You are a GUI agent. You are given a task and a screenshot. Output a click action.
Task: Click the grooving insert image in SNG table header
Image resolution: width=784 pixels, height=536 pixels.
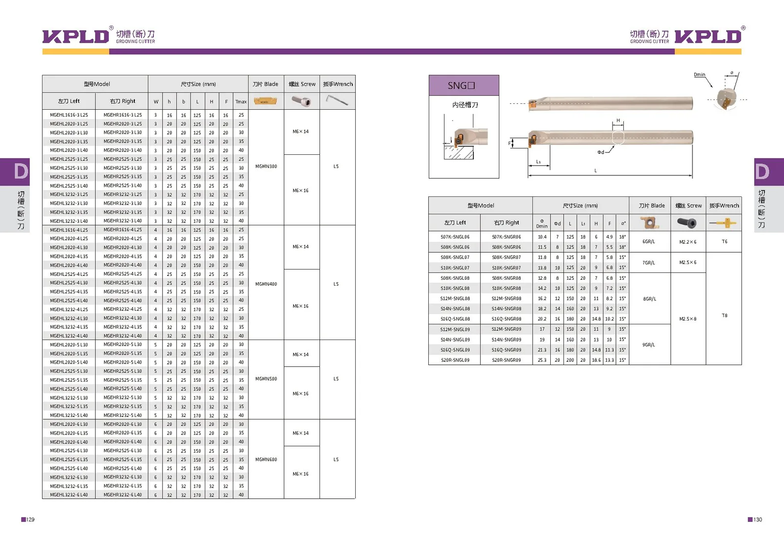point(650,223)
